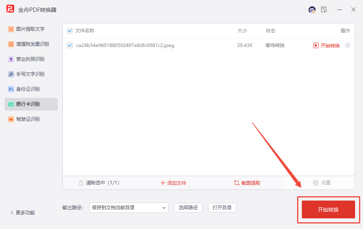Click the 操作 column header
This screenshot has height=229, width=363.
point(345,31)
